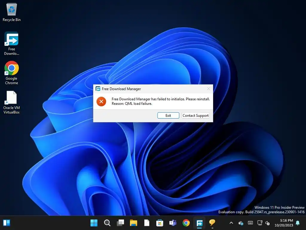This screenshot has width=306, height=230.
Task: Click the Free Download Manager logo in title bar
Action: click(98, 89)
